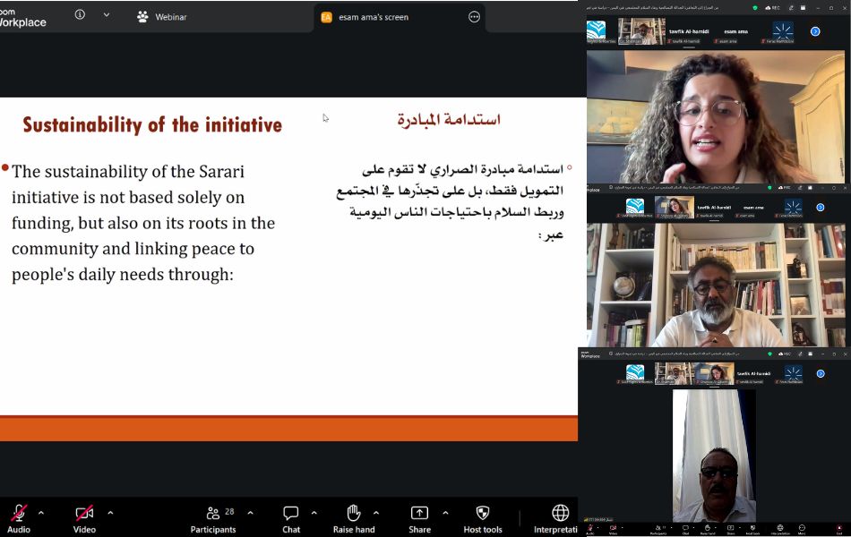Open Host tools shield icon

[x=482, y=517]
